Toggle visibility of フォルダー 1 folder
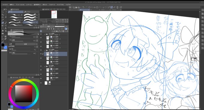Image resolution: width=204 pixels, height=110 pixels. (41, 66)
